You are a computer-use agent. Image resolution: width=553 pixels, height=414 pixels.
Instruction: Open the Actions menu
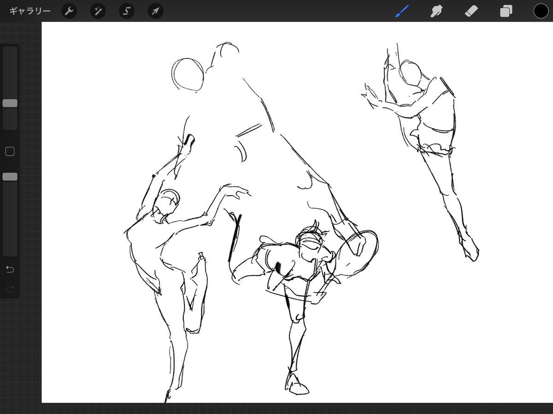(69, 11)
